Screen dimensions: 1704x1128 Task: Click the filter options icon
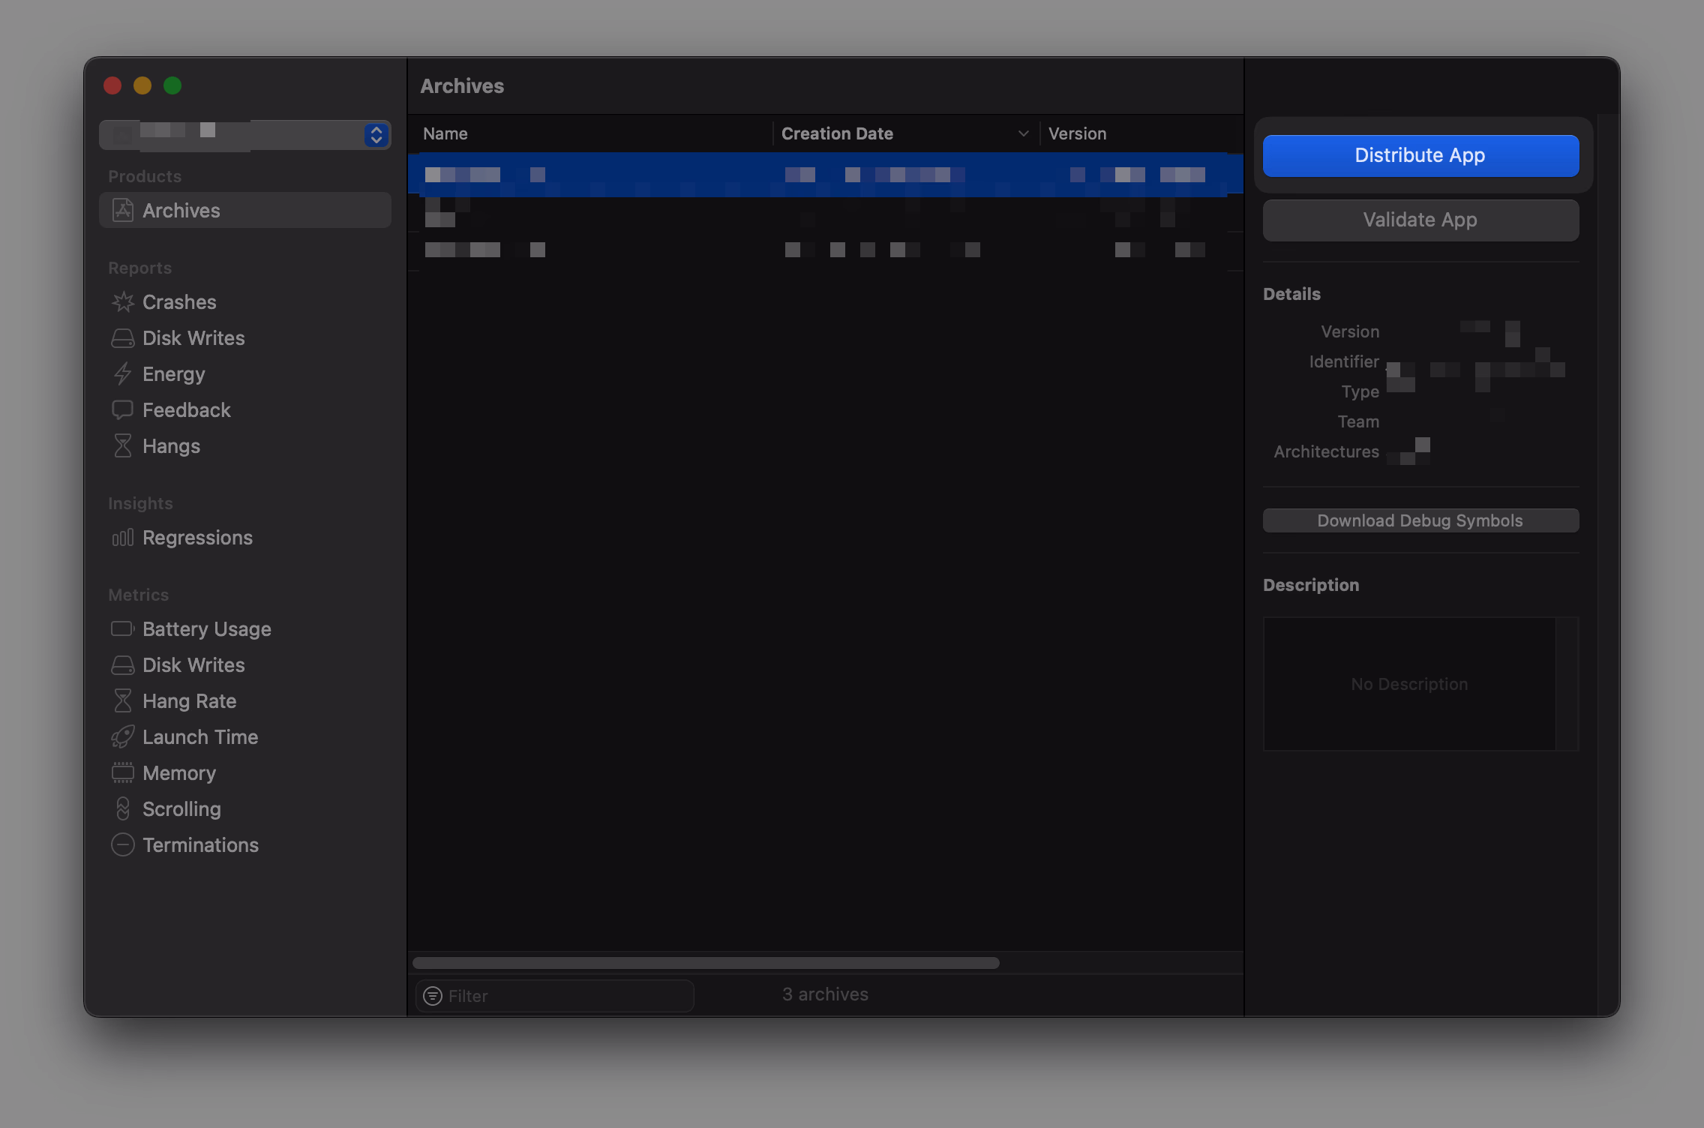433,995
